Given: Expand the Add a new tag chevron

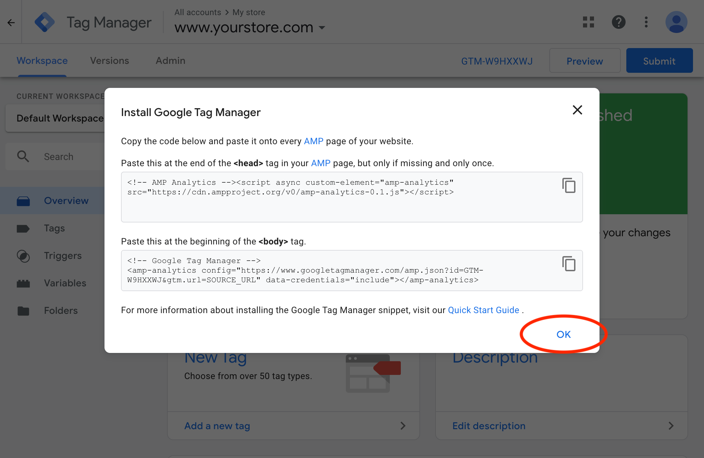Looking at the screenshot, I should point(403,426).
